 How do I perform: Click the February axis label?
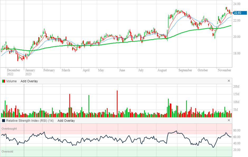(49, 70)
